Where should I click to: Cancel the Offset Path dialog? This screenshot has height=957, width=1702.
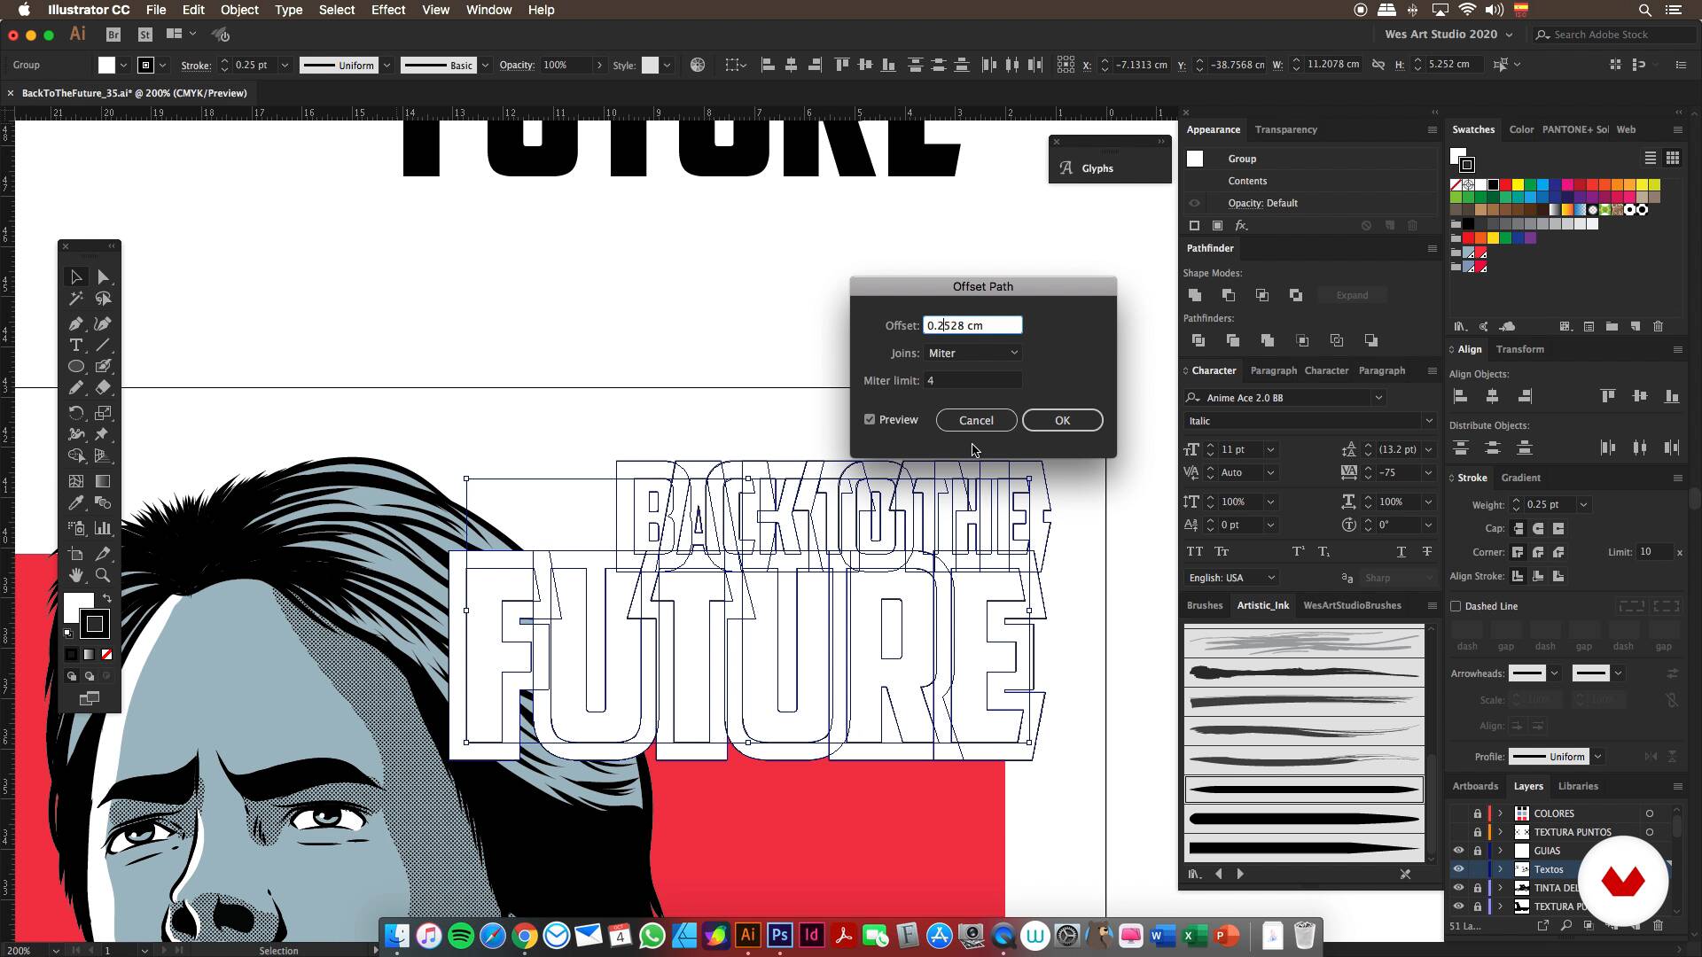click(x=975, y=421)
